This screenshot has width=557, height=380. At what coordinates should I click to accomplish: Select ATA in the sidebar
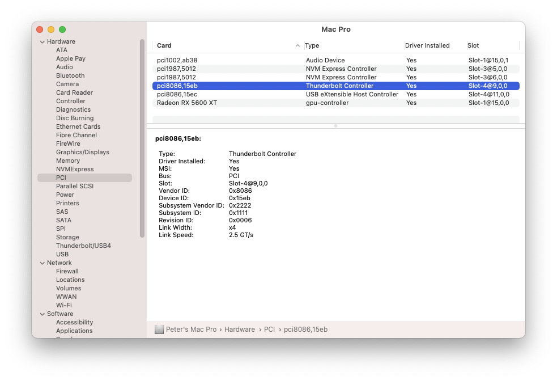pyautogui.click(x=61, y=50)
